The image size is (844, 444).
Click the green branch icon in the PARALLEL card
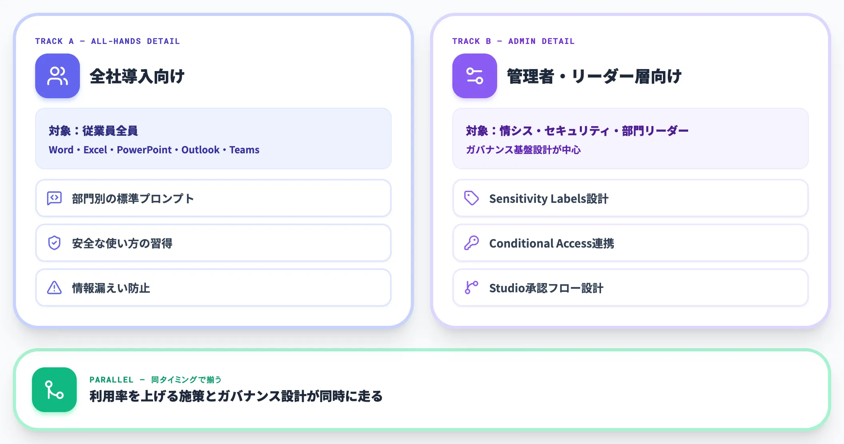coord(54,390)
